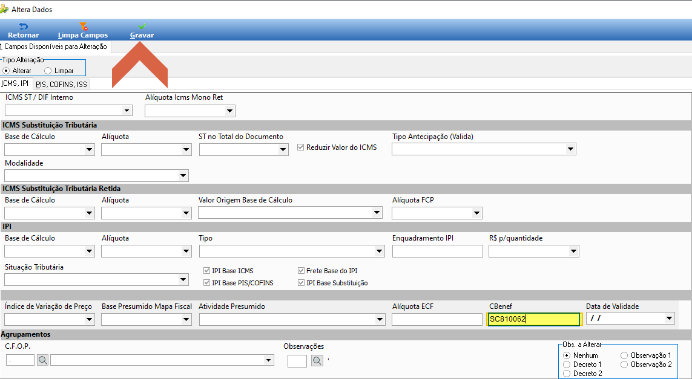
Task: Open R$ p/quantidade dropdown
Action: (x=574, y=251)
